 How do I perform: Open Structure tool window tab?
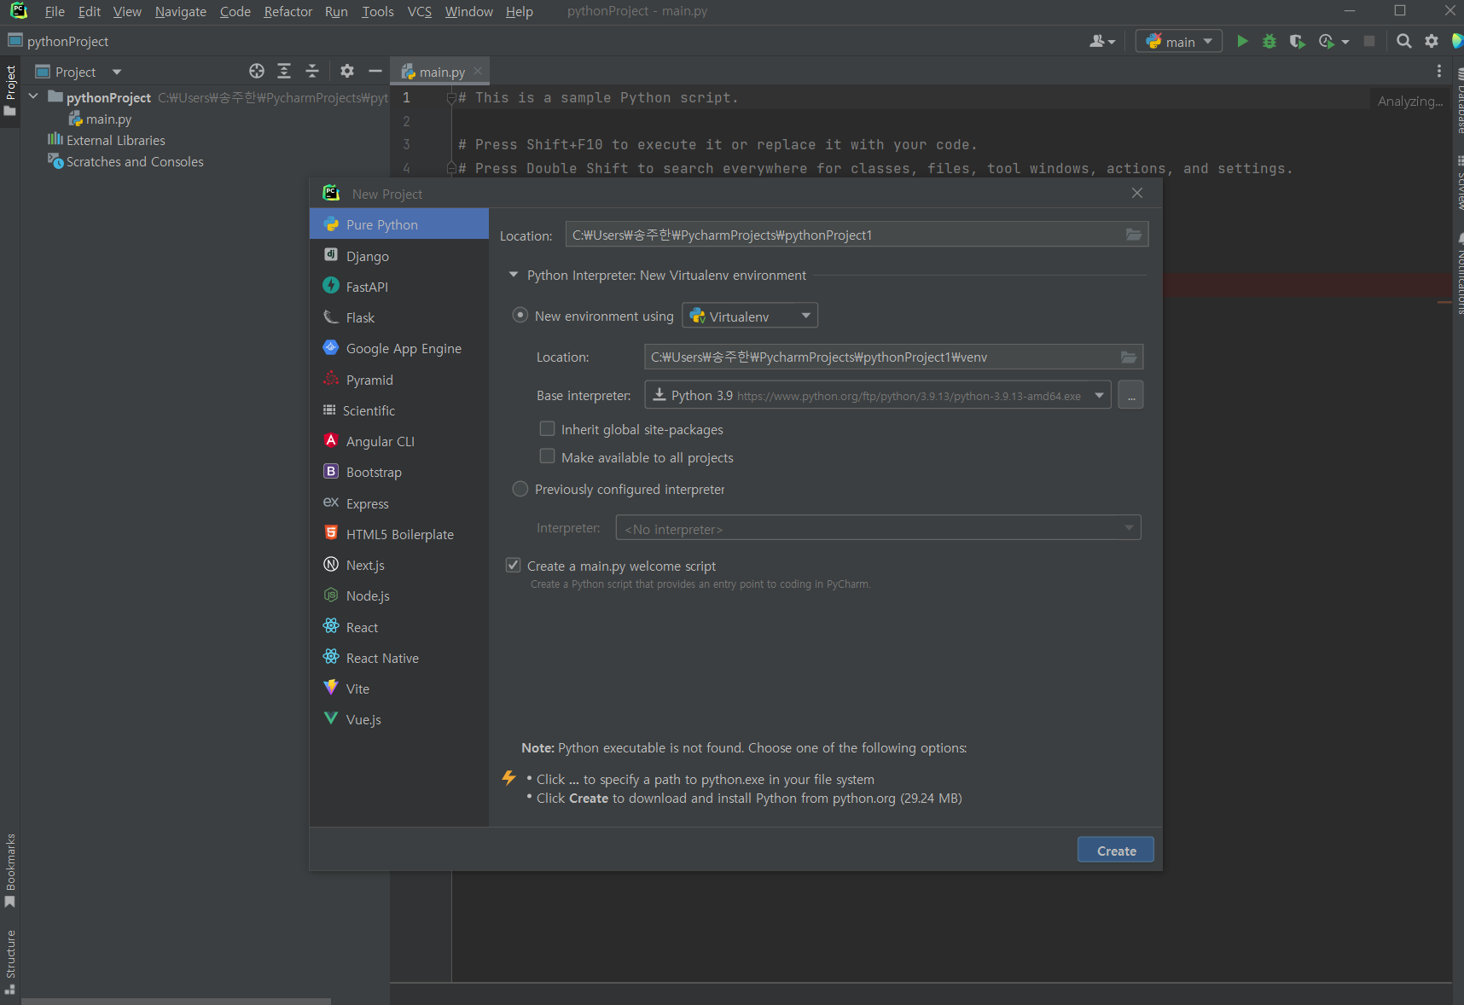click(x=10, y=961)
